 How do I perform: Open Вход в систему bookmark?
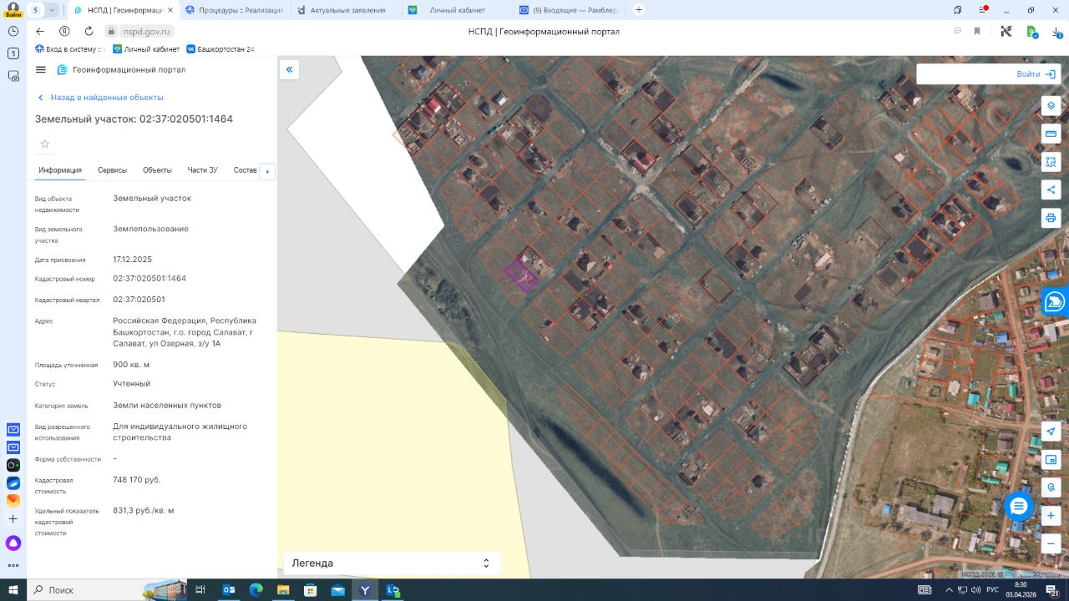pos(68,49)
